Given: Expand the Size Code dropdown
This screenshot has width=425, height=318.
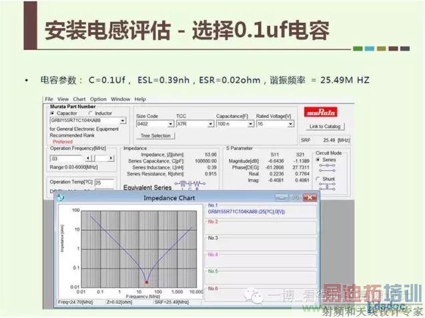Looking at the screenshot, I should pos(170,124).
